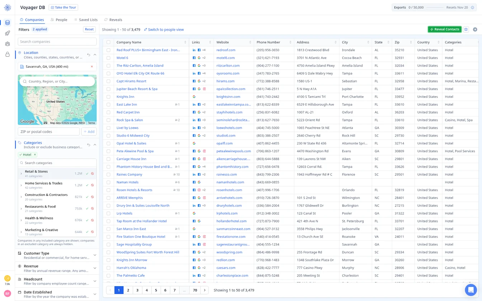This screenshot has width=482, height=301.
Task: Select the Companies tab
Action: [x=32, y=20]
